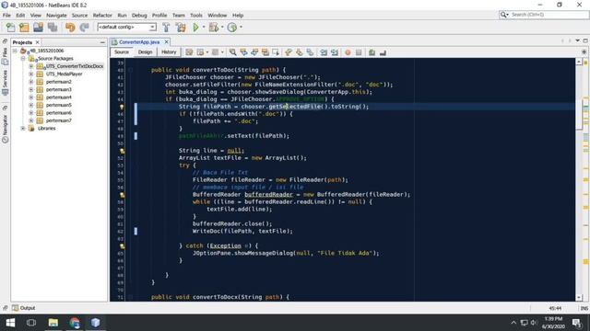Click the New Project toolbar icon
Image resolution: width=590 pixels, height=331 pixels.
pyautogui.click(x=24, y=28)
